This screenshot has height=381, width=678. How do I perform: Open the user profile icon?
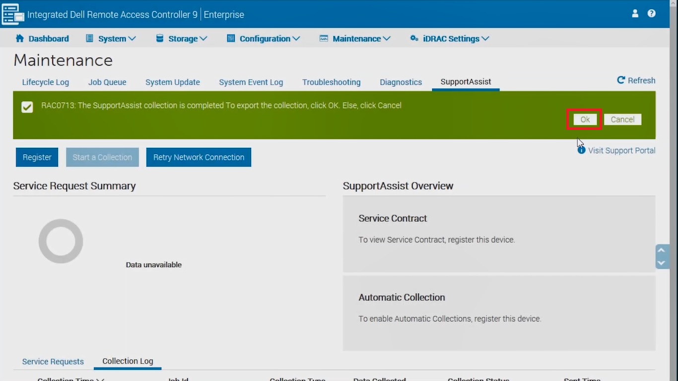pyautogui.click(x=635, y=14)
